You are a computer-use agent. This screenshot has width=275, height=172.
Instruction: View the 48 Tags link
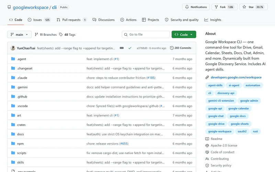click(x=67, y=35)
